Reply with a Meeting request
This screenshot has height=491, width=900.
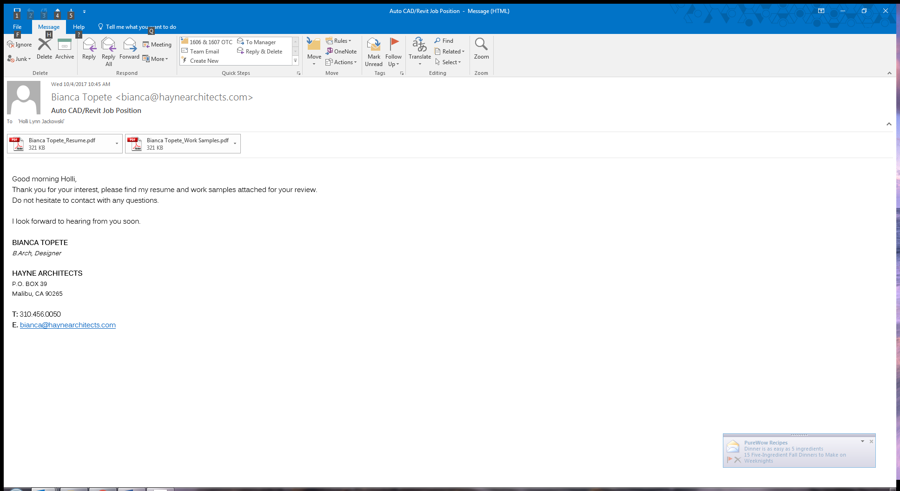(x=157, y=45)
